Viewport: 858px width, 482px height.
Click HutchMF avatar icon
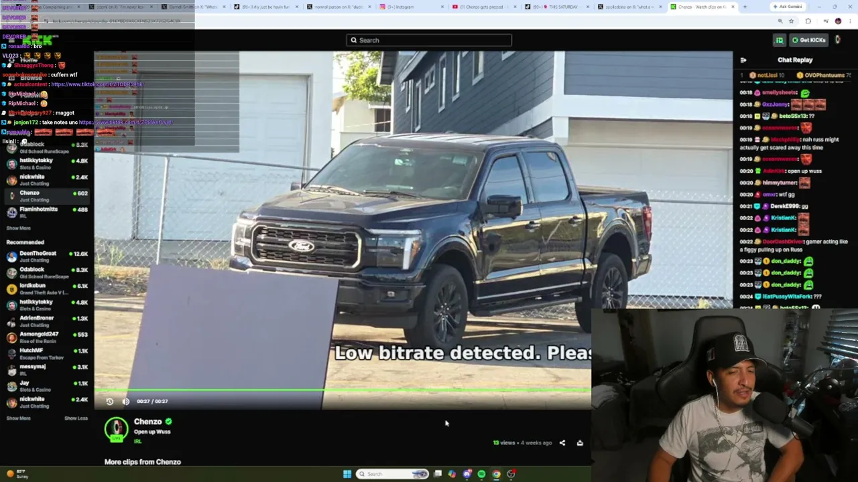(x=11, y=353)
